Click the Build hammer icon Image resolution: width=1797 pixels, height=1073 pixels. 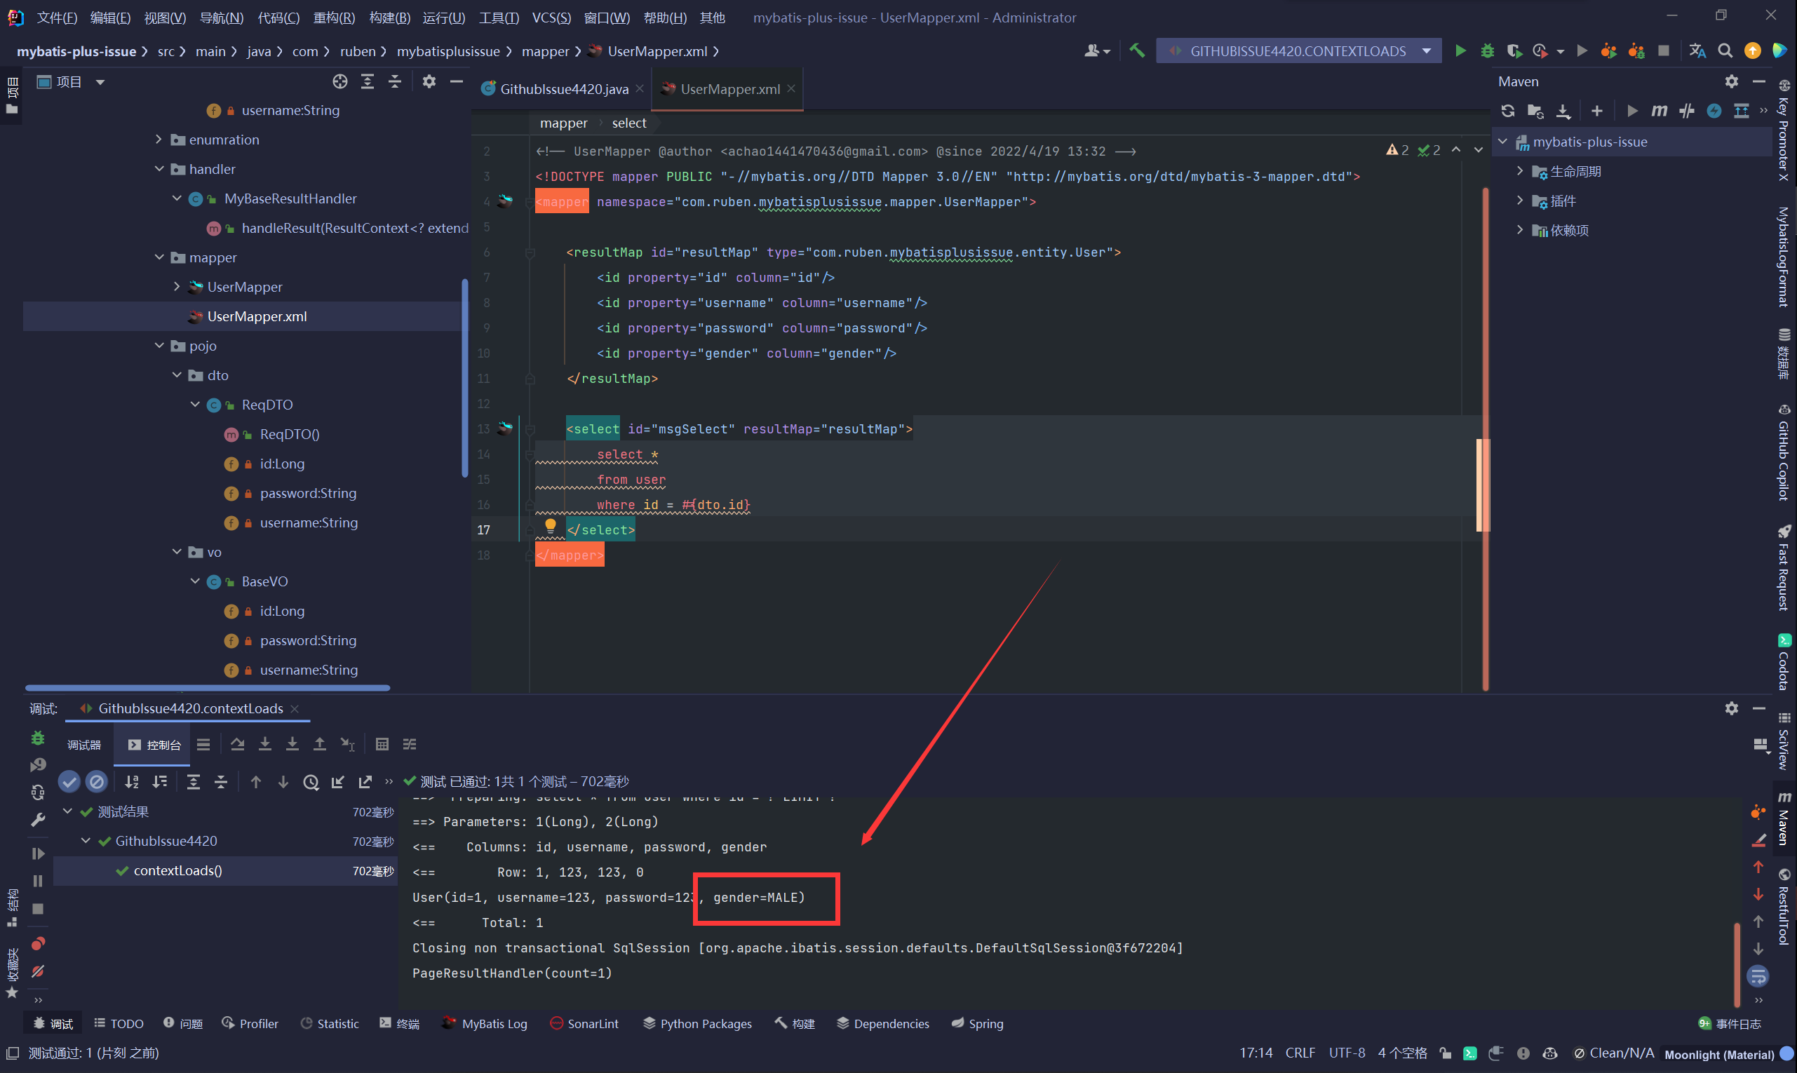(x=1137, y=50)
